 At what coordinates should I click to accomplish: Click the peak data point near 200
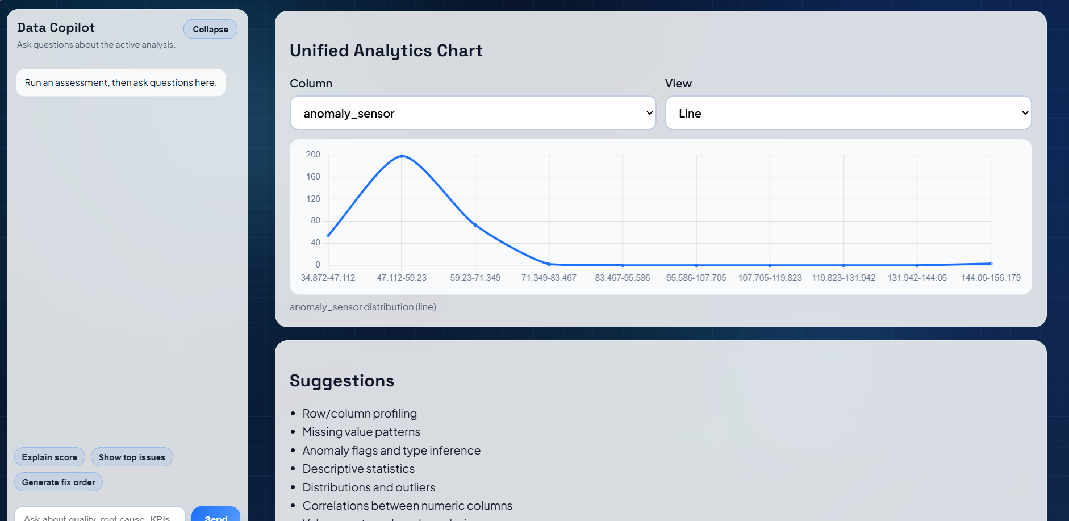tap(402, 156)
